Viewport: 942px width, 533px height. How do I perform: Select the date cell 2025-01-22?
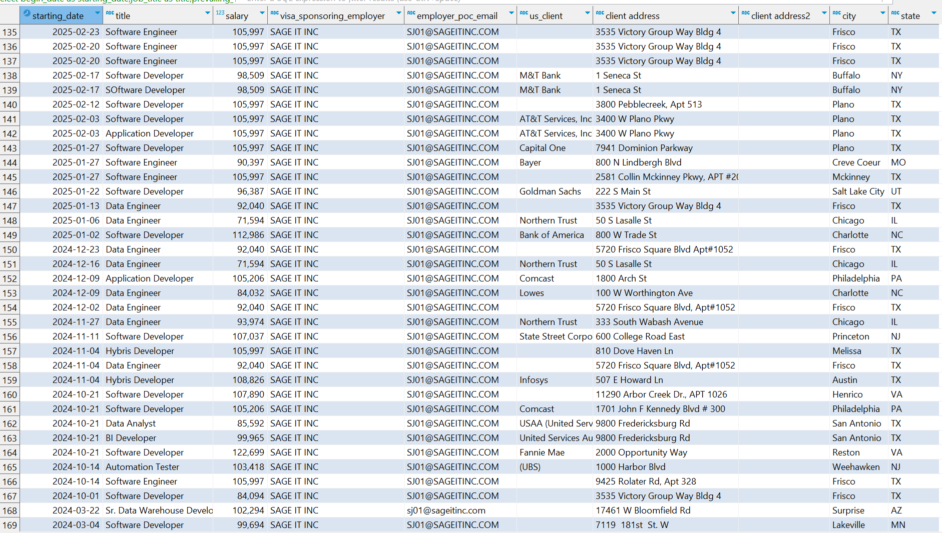[x=62, y=191]
